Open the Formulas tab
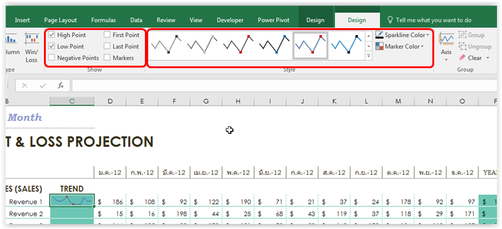The image size is (502, 229). pyautogui.click(x=104, y=20)
